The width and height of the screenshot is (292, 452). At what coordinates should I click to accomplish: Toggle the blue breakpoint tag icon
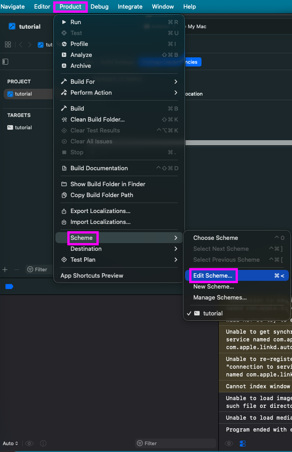[9, 286]
